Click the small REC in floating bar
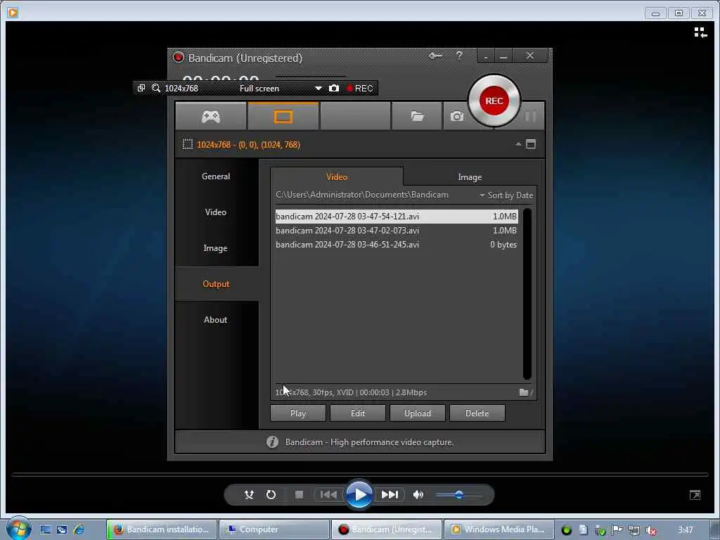The height and width of the screenshot is (540, 720). click(359, 88)
